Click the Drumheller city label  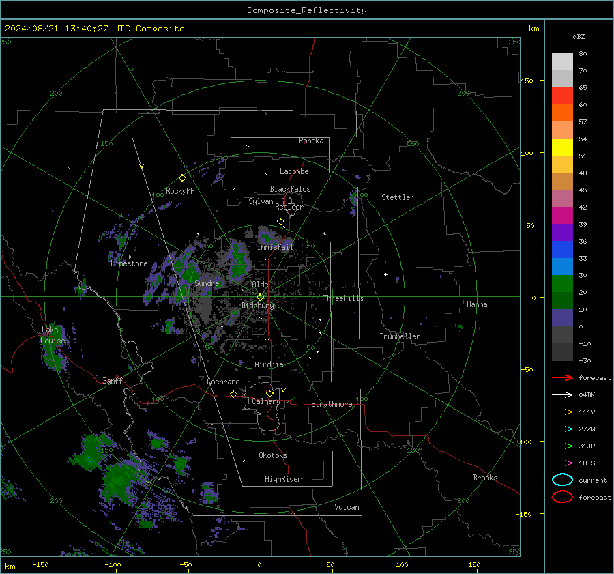[x=400, y=336]
